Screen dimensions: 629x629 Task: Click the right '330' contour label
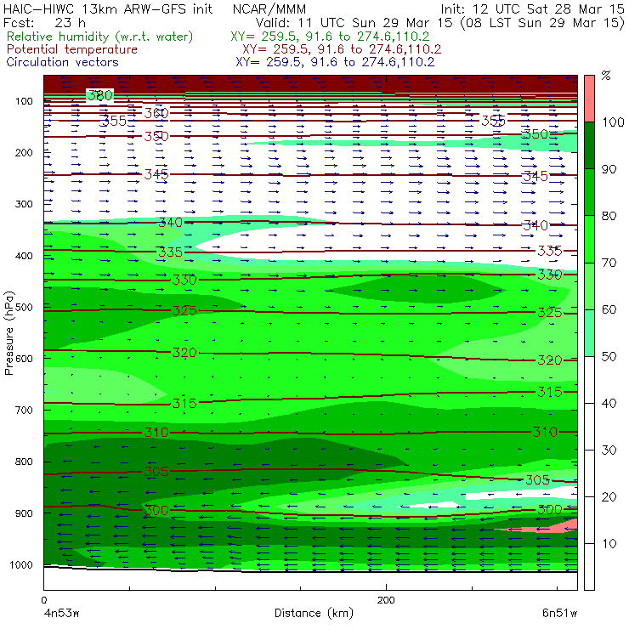pos(550,275)
